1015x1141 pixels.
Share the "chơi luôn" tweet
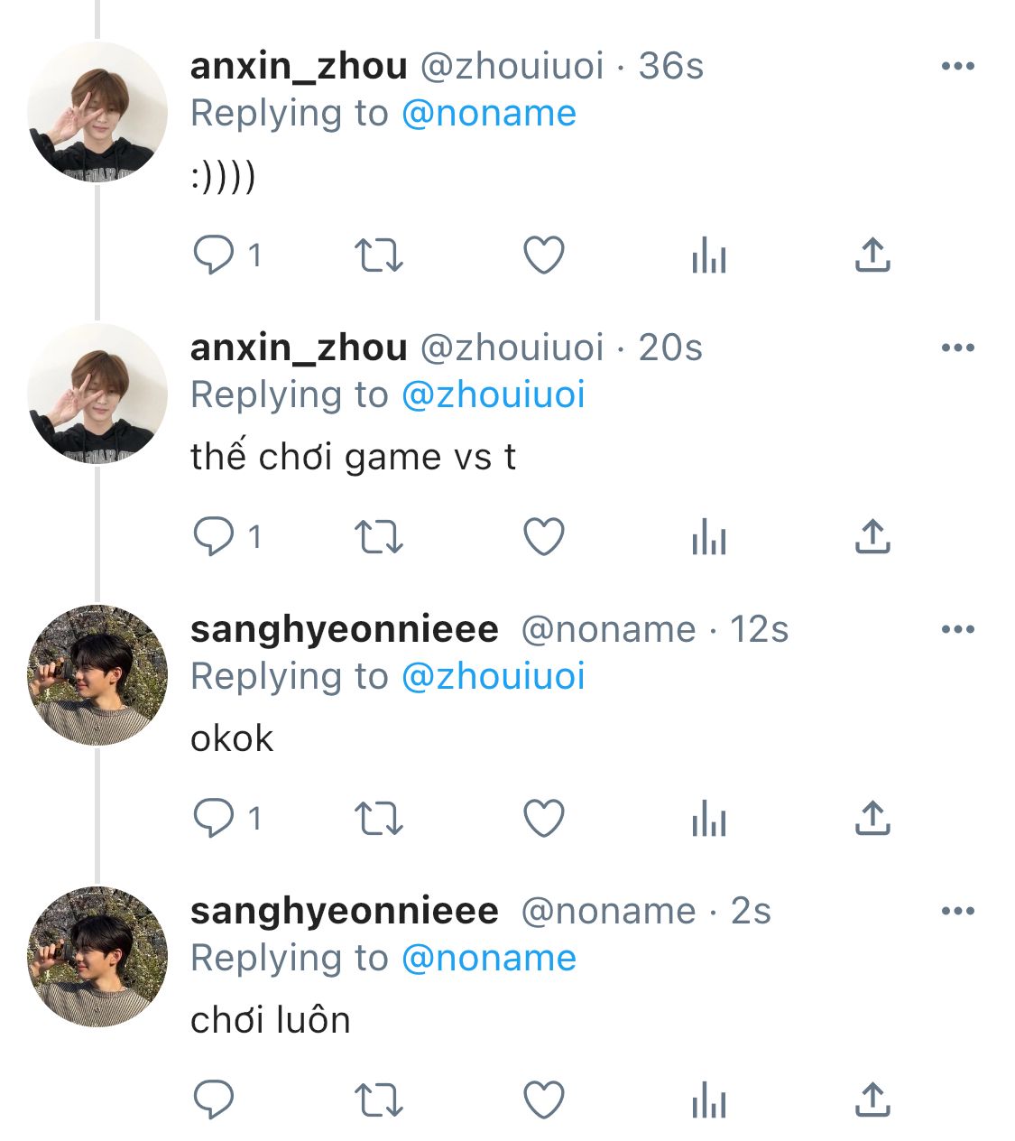click(872, 1100)
